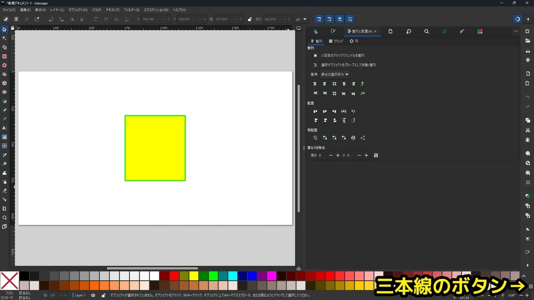Select the Paint bucket tool
Image resolution: width=534 pixels, height=300 pixels.
click(4, 164)
